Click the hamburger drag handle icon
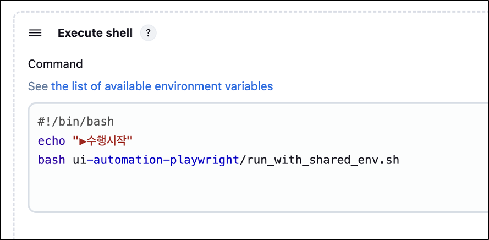This screenshot has width=489, height=240. [35, 33]
